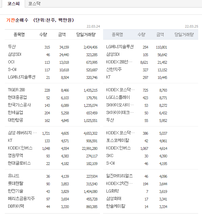The image size is (202, 217).
Task: Open the 현대중공업 stock link
Action: coord(17,97)
